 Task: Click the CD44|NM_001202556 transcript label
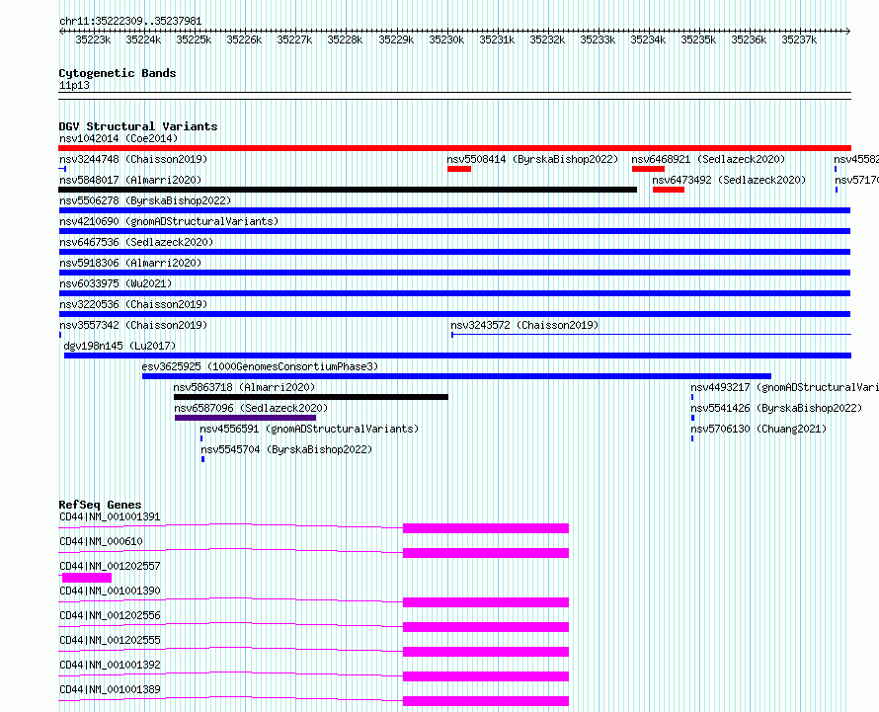110,615
